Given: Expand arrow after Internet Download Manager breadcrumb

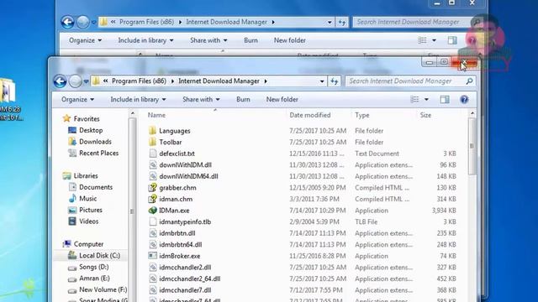Looking at the screenshot, I should click(x=266, y=81).
